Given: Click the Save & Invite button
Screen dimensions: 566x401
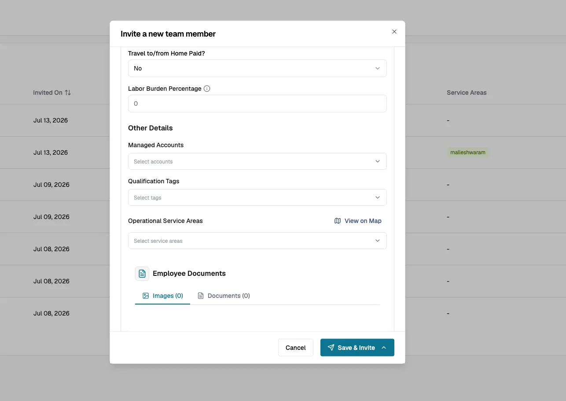Looking at the screenshot, I should [x=350, y=348].
